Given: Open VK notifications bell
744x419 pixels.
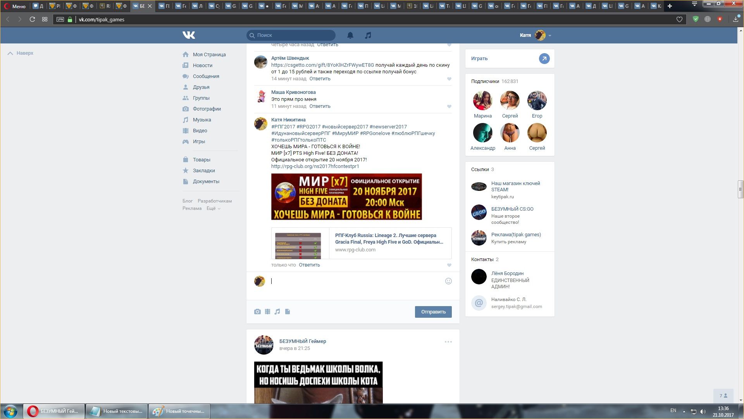Looking at the screenshot, I should (x=350, y=35).
